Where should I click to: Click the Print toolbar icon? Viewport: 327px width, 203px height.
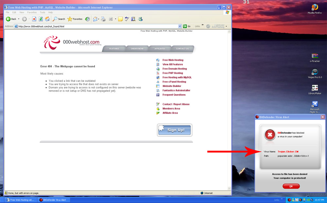click(103, 19)
